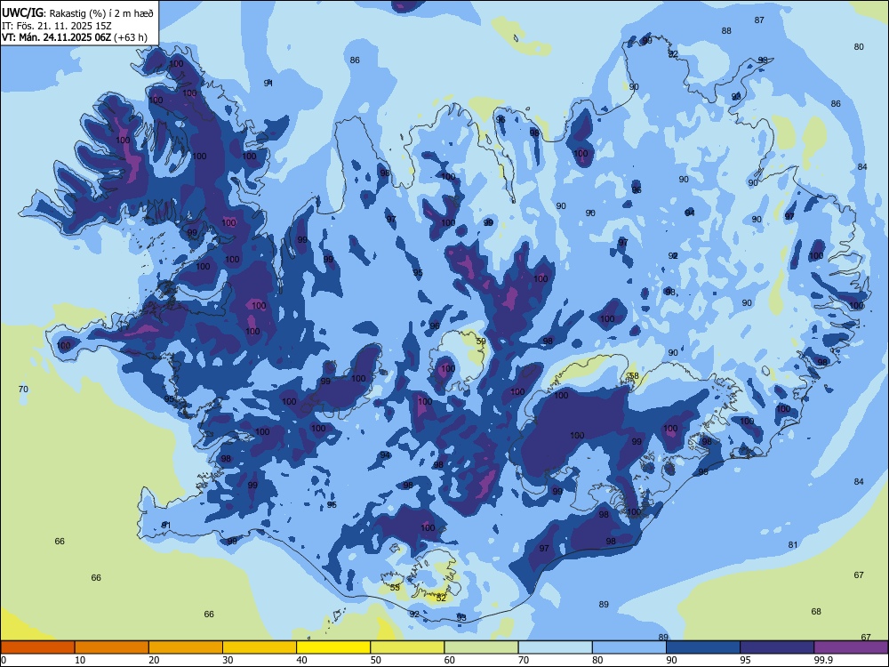Viewport: 889px width, 667px height.
Task: Click the pale yellow 50–60 legend swatch
Action: [408, 647]
